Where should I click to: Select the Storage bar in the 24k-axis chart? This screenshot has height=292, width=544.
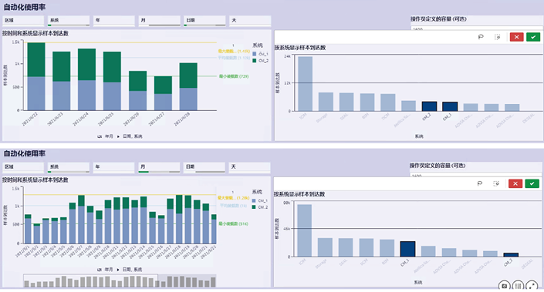pyautogui.click(x=326, y=102)
